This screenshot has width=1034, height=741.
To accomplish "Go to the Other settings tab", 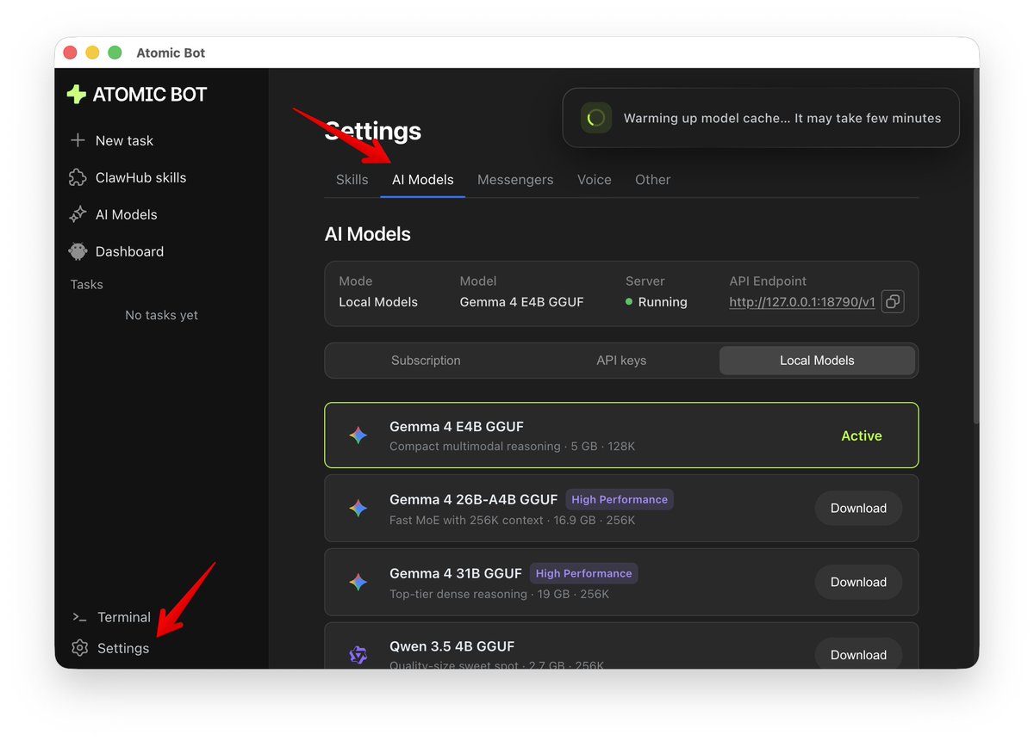I will tap(652, 180).
